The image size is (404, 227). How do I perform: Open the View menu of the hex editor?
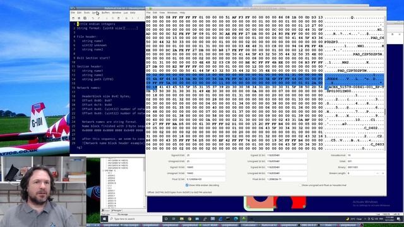tap(162, 13)
